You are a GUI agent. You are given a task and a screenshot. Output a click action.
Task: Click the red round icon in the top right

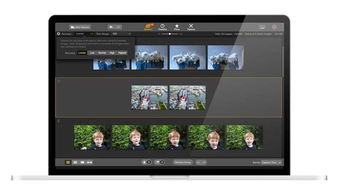point(274,27)
